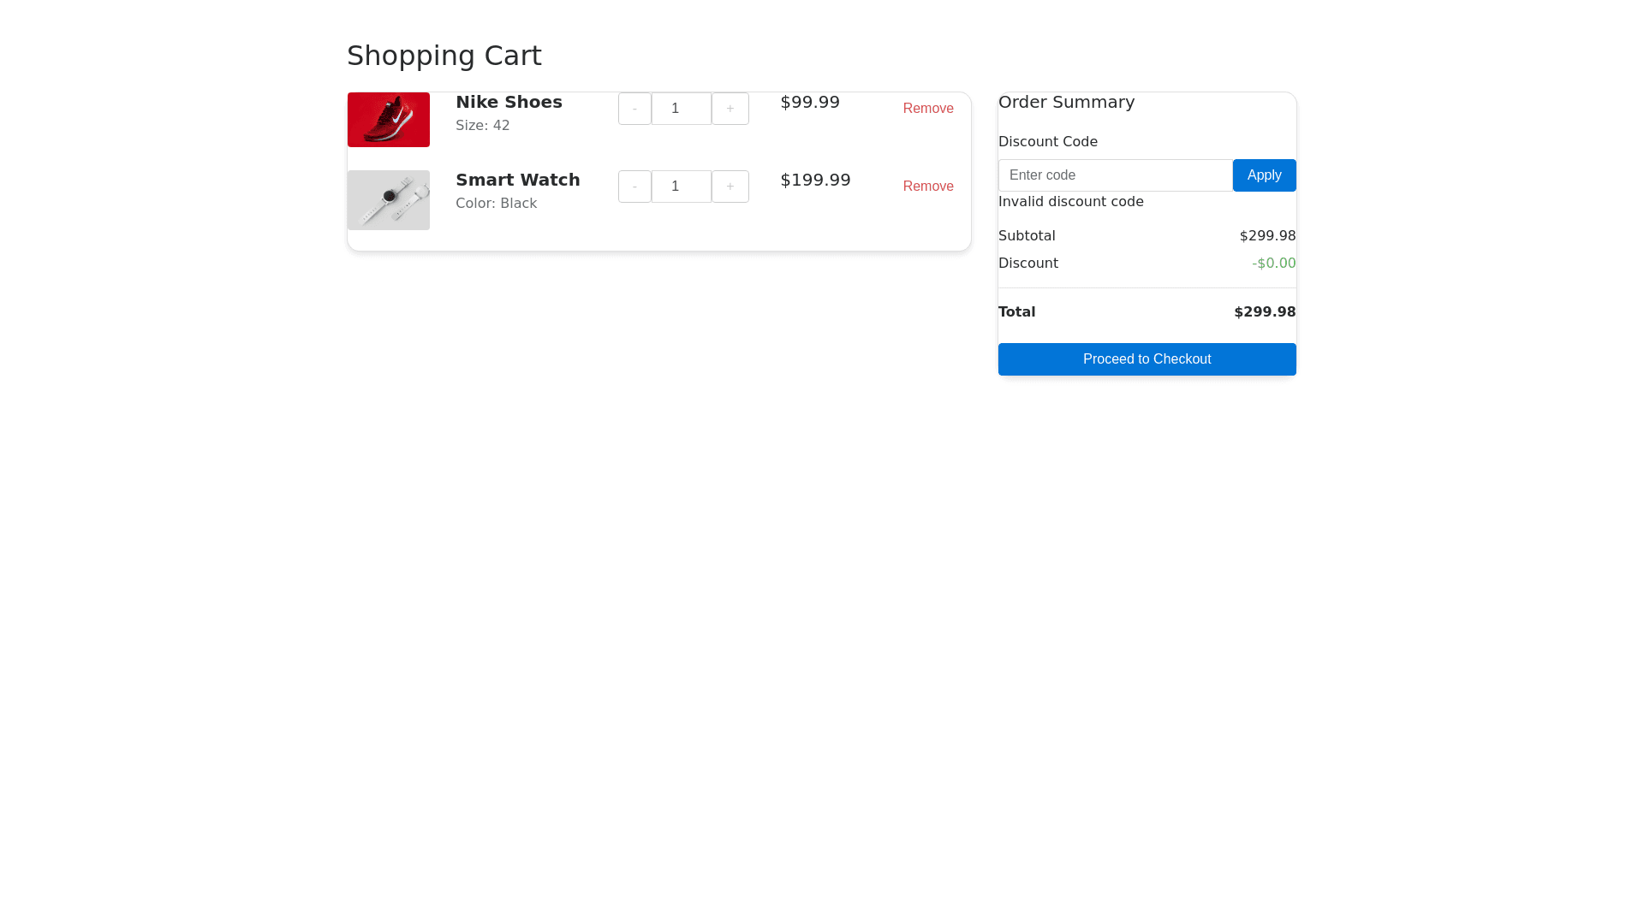Click the Nike Shoes quantity field
1644x924 pixels.
(682, 109)
